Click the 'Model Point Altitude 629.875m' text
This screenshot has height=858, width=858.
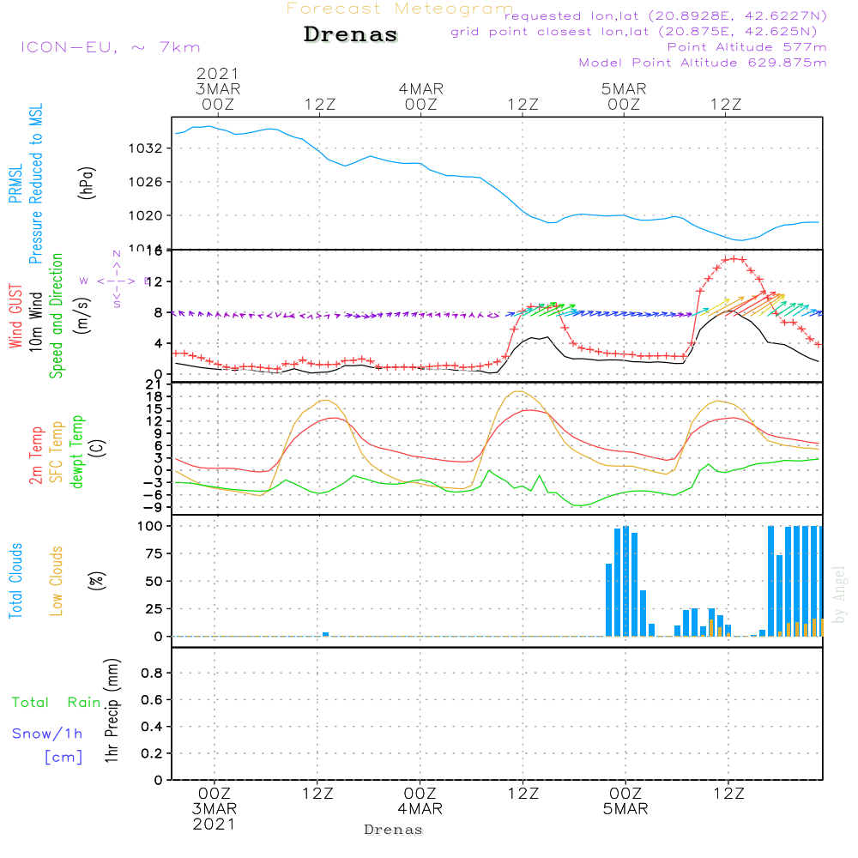703,63
